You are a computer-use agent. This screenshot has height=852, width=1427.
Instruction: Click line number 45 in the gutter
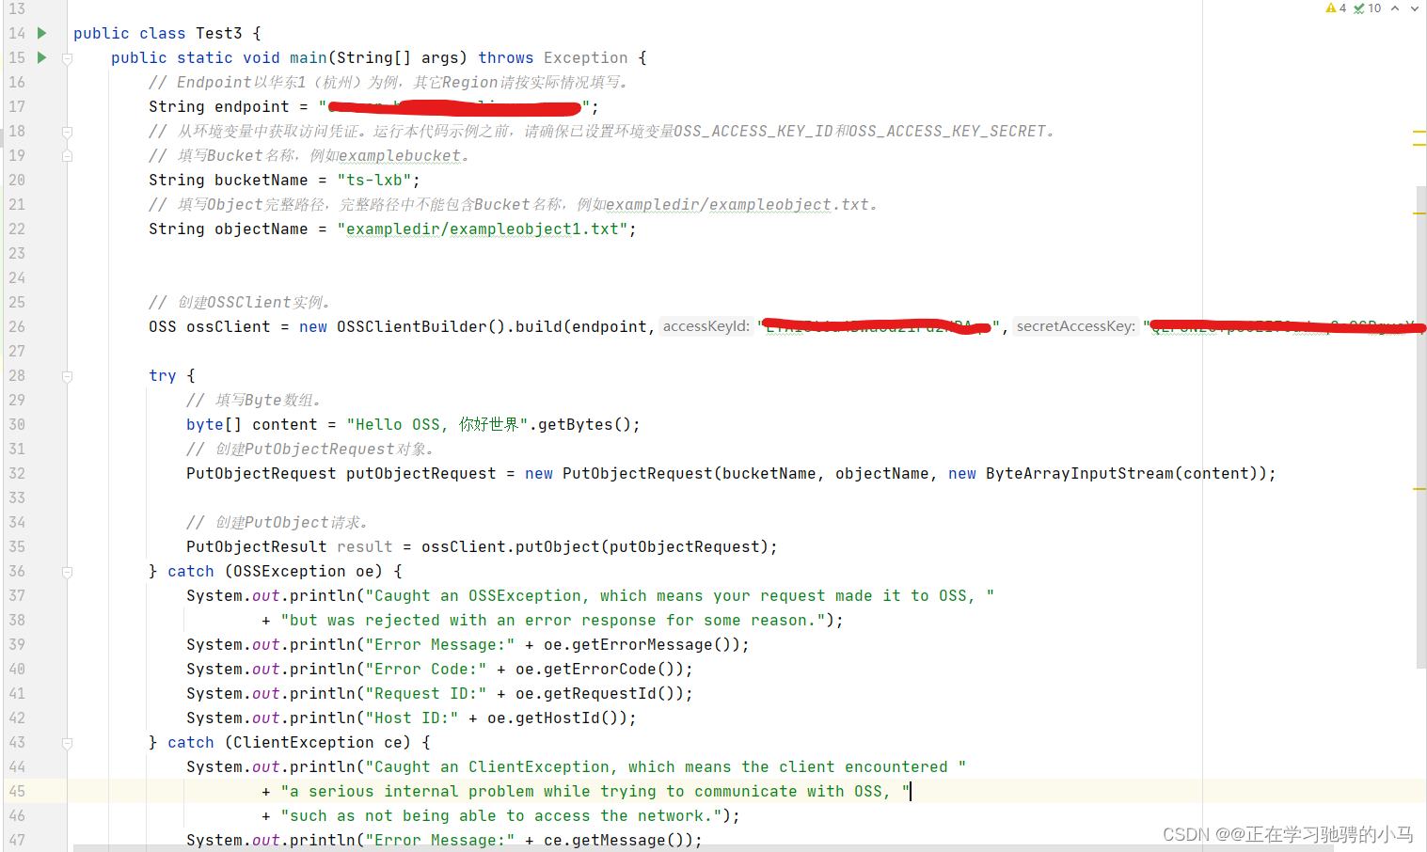pos(17,791)
